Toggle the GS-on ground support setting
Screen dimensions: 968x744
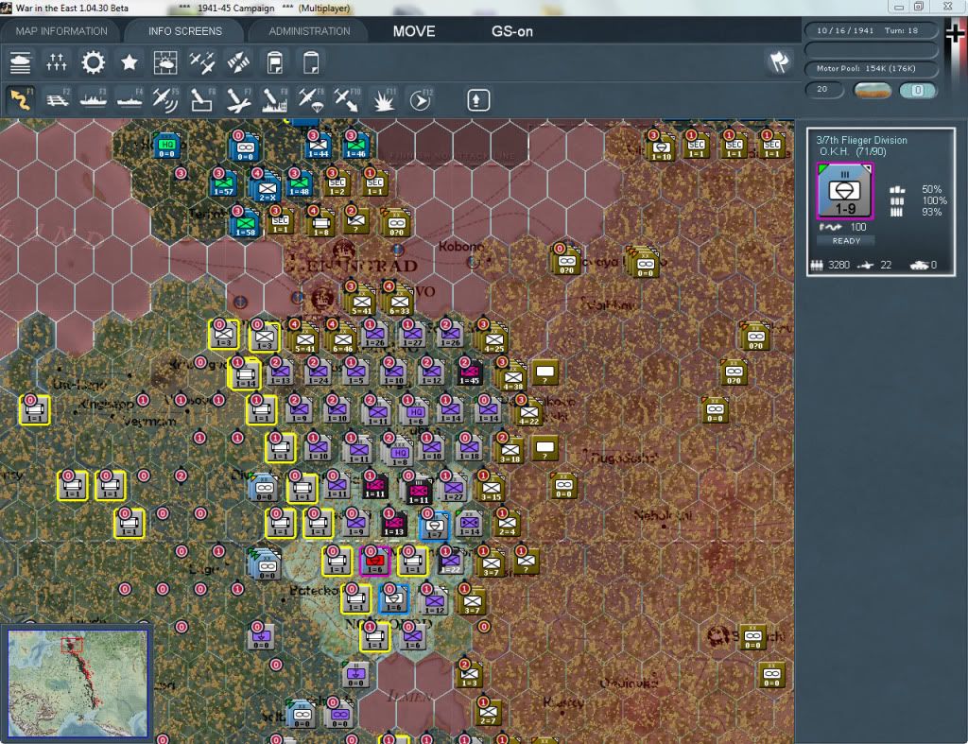pos(511,31)
